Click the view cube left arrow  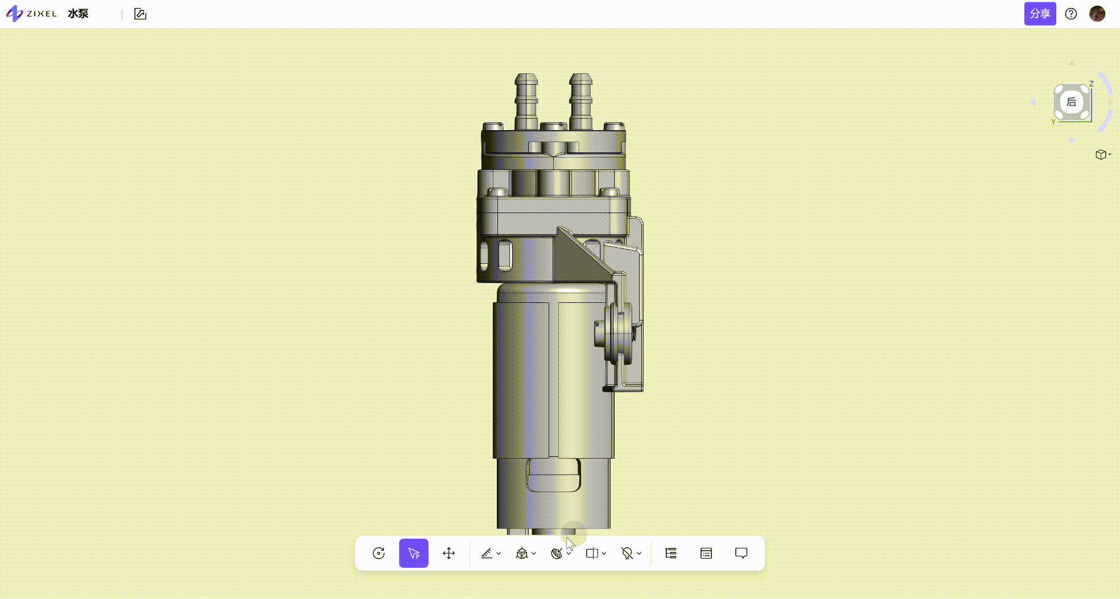[1033, 102]
